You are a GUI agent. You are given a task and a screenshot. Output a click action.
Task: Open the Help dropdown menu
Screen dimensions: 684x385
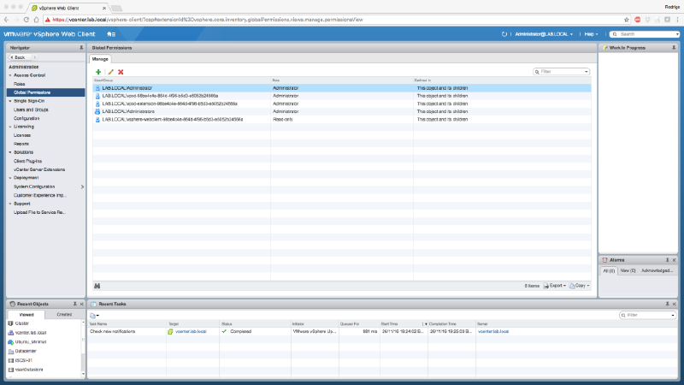click(590, 33)
